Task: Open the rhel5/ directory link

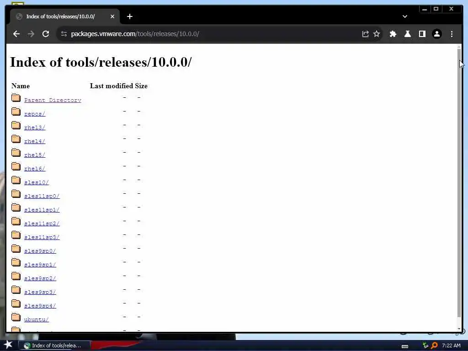Action: pos(35,155)
